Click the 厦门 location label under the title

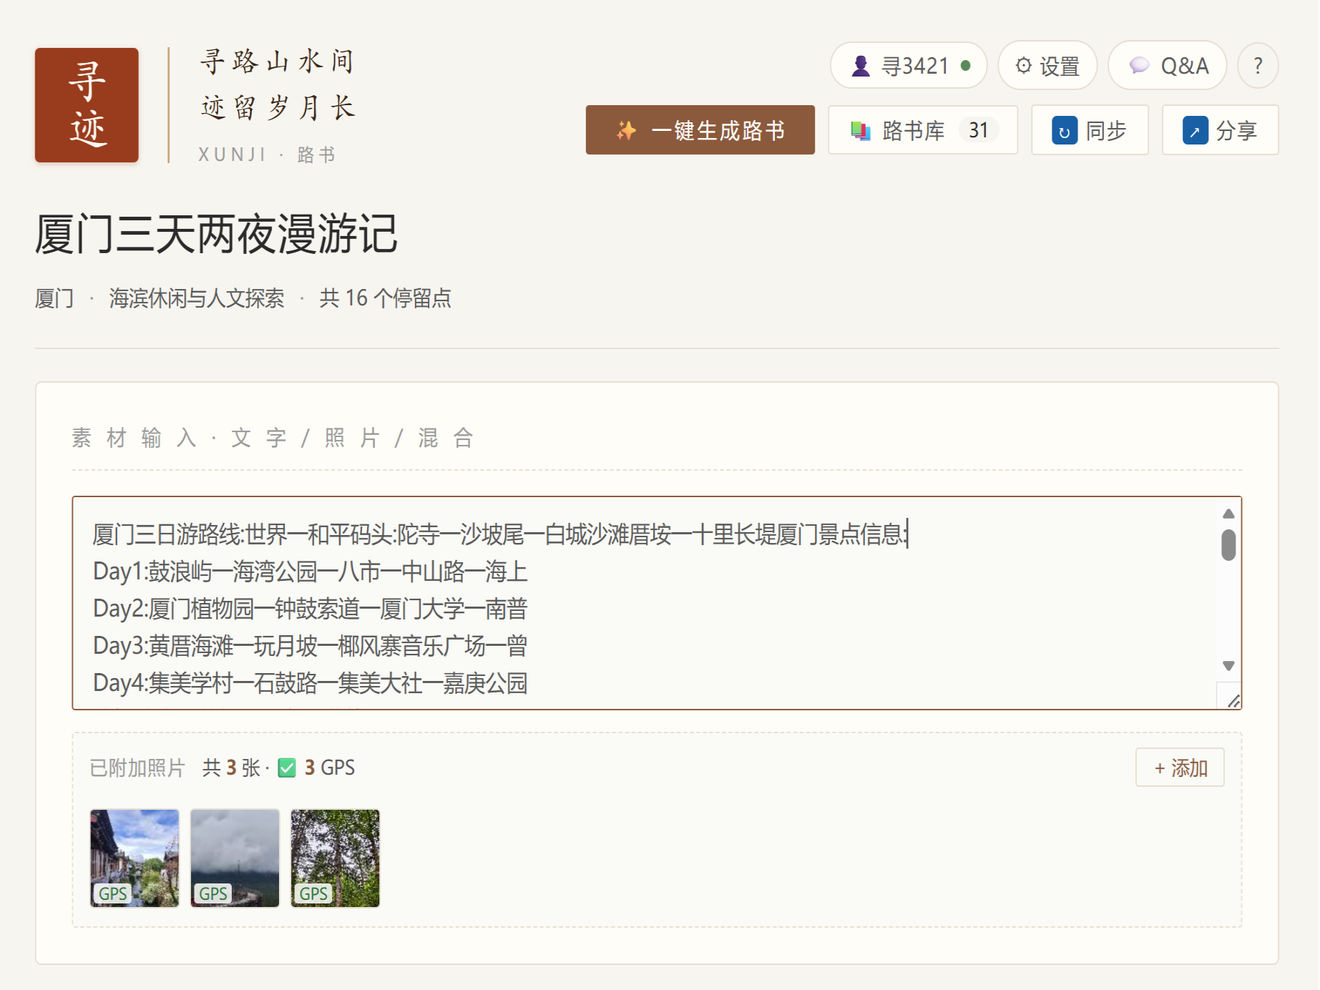[54, 298]
